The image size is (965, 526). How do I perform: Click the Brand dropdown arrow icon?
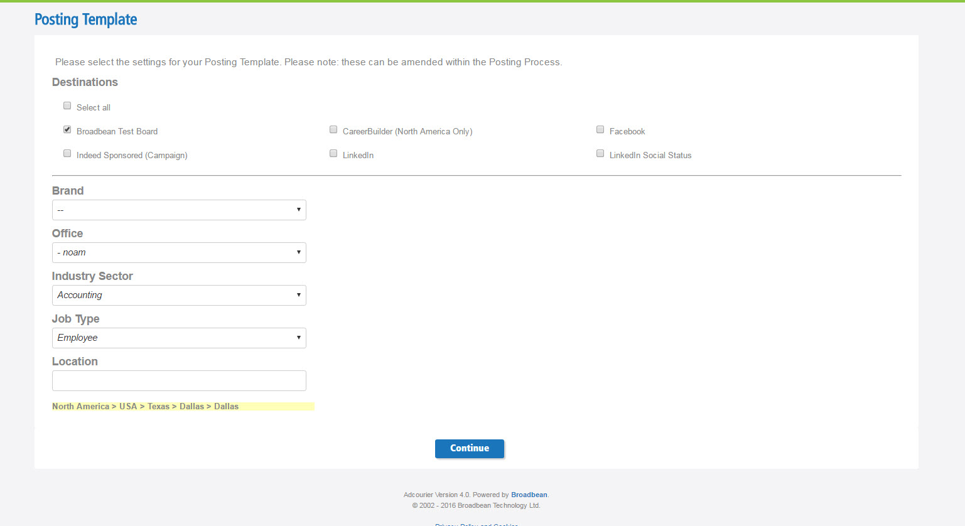click(x=299, y=210)
